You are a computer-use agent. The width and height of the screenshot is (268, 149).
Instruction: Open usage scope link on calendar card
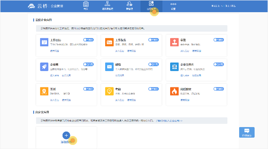pyautogui.click(x=54, y=51)
